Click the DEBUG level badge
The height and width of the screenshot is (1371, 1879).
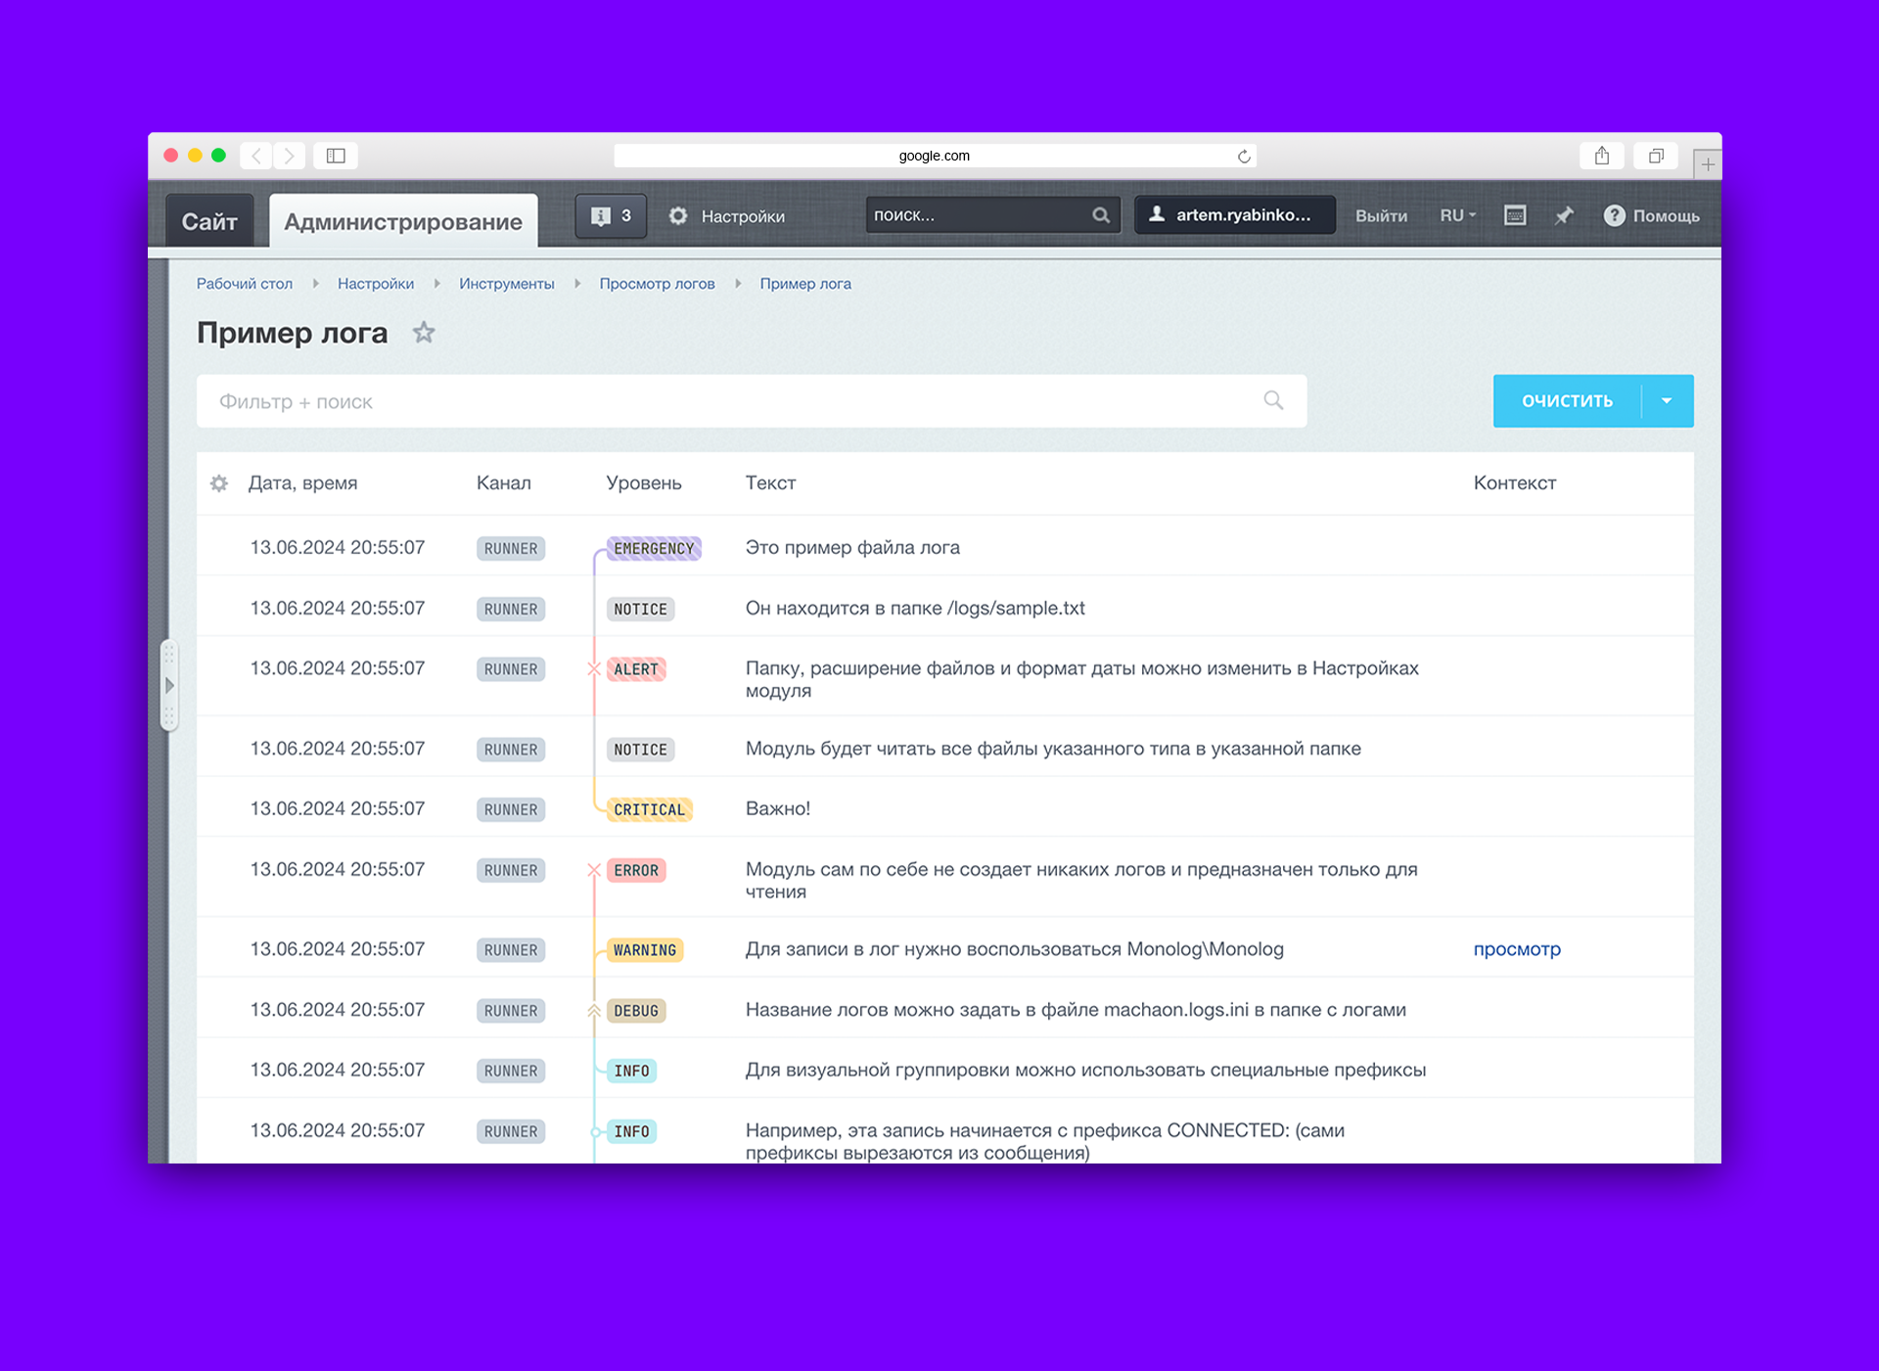point(636,1011)
